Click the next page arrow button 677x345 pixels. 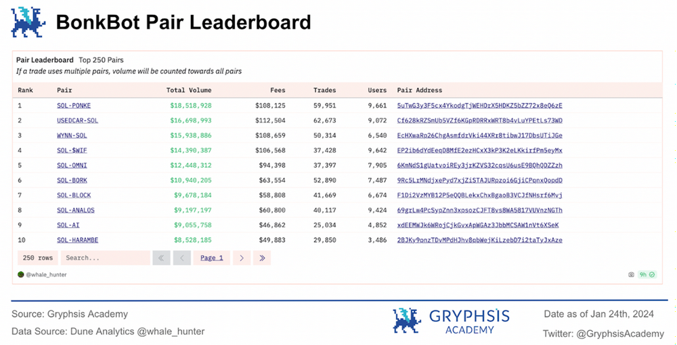(242, 258)
